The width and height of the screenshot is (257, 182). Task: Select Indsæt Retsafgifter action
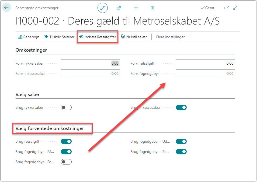pos(98,37)
